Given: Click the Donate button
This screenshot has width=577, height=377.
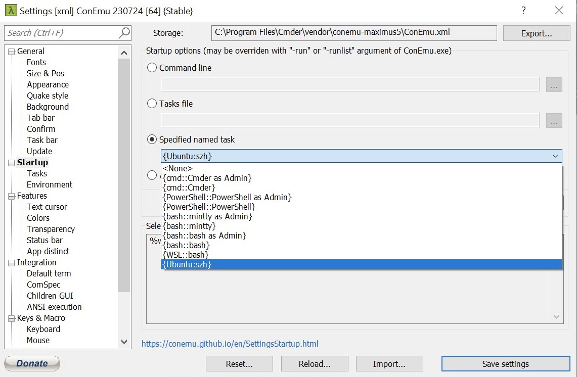Looking at the screenshot, I should point(32,363).
